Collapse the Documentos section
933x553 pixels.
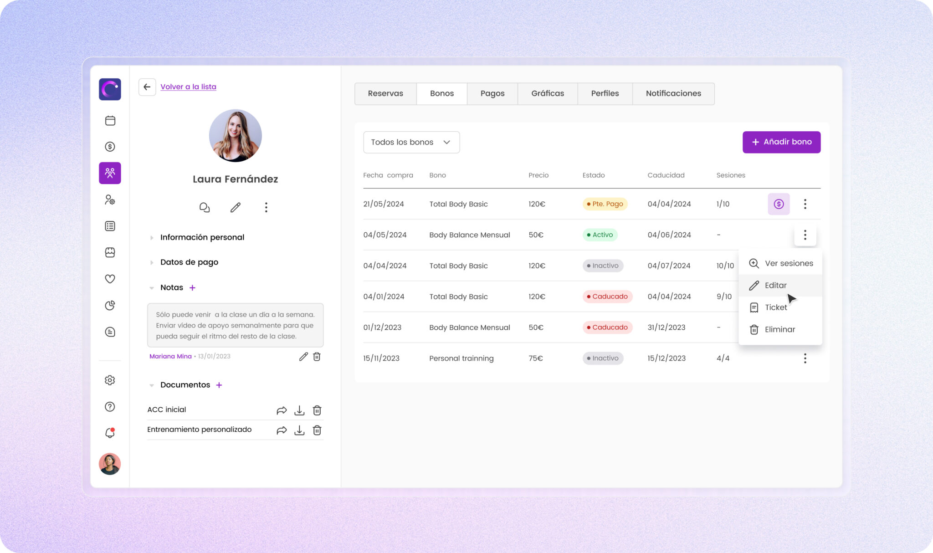(x=152, y=385)
